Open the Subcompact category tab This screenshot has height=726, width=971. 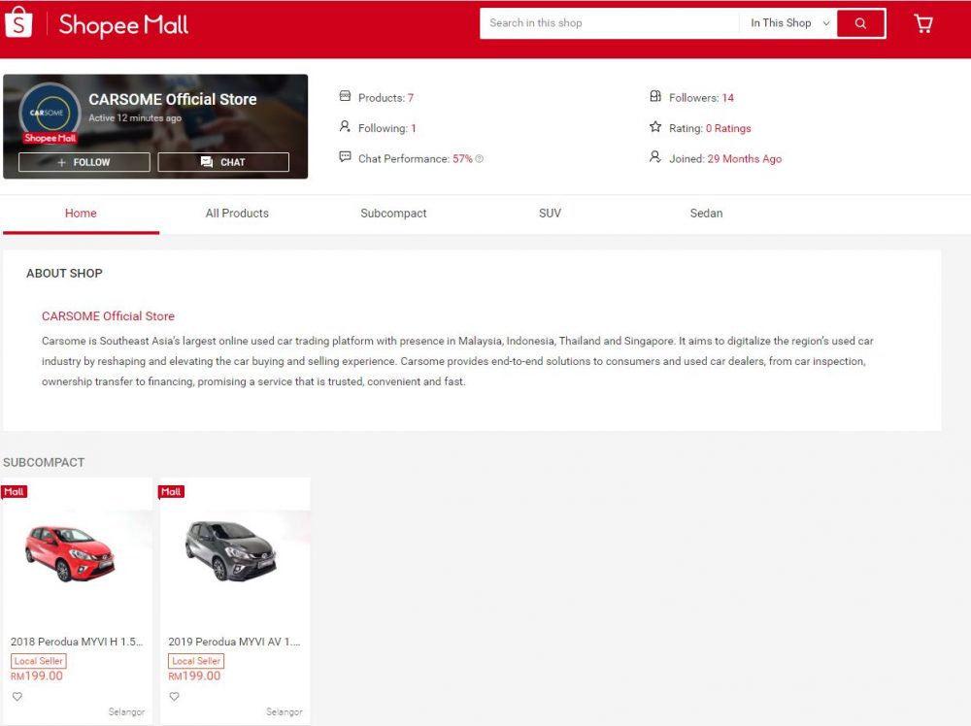393,214
